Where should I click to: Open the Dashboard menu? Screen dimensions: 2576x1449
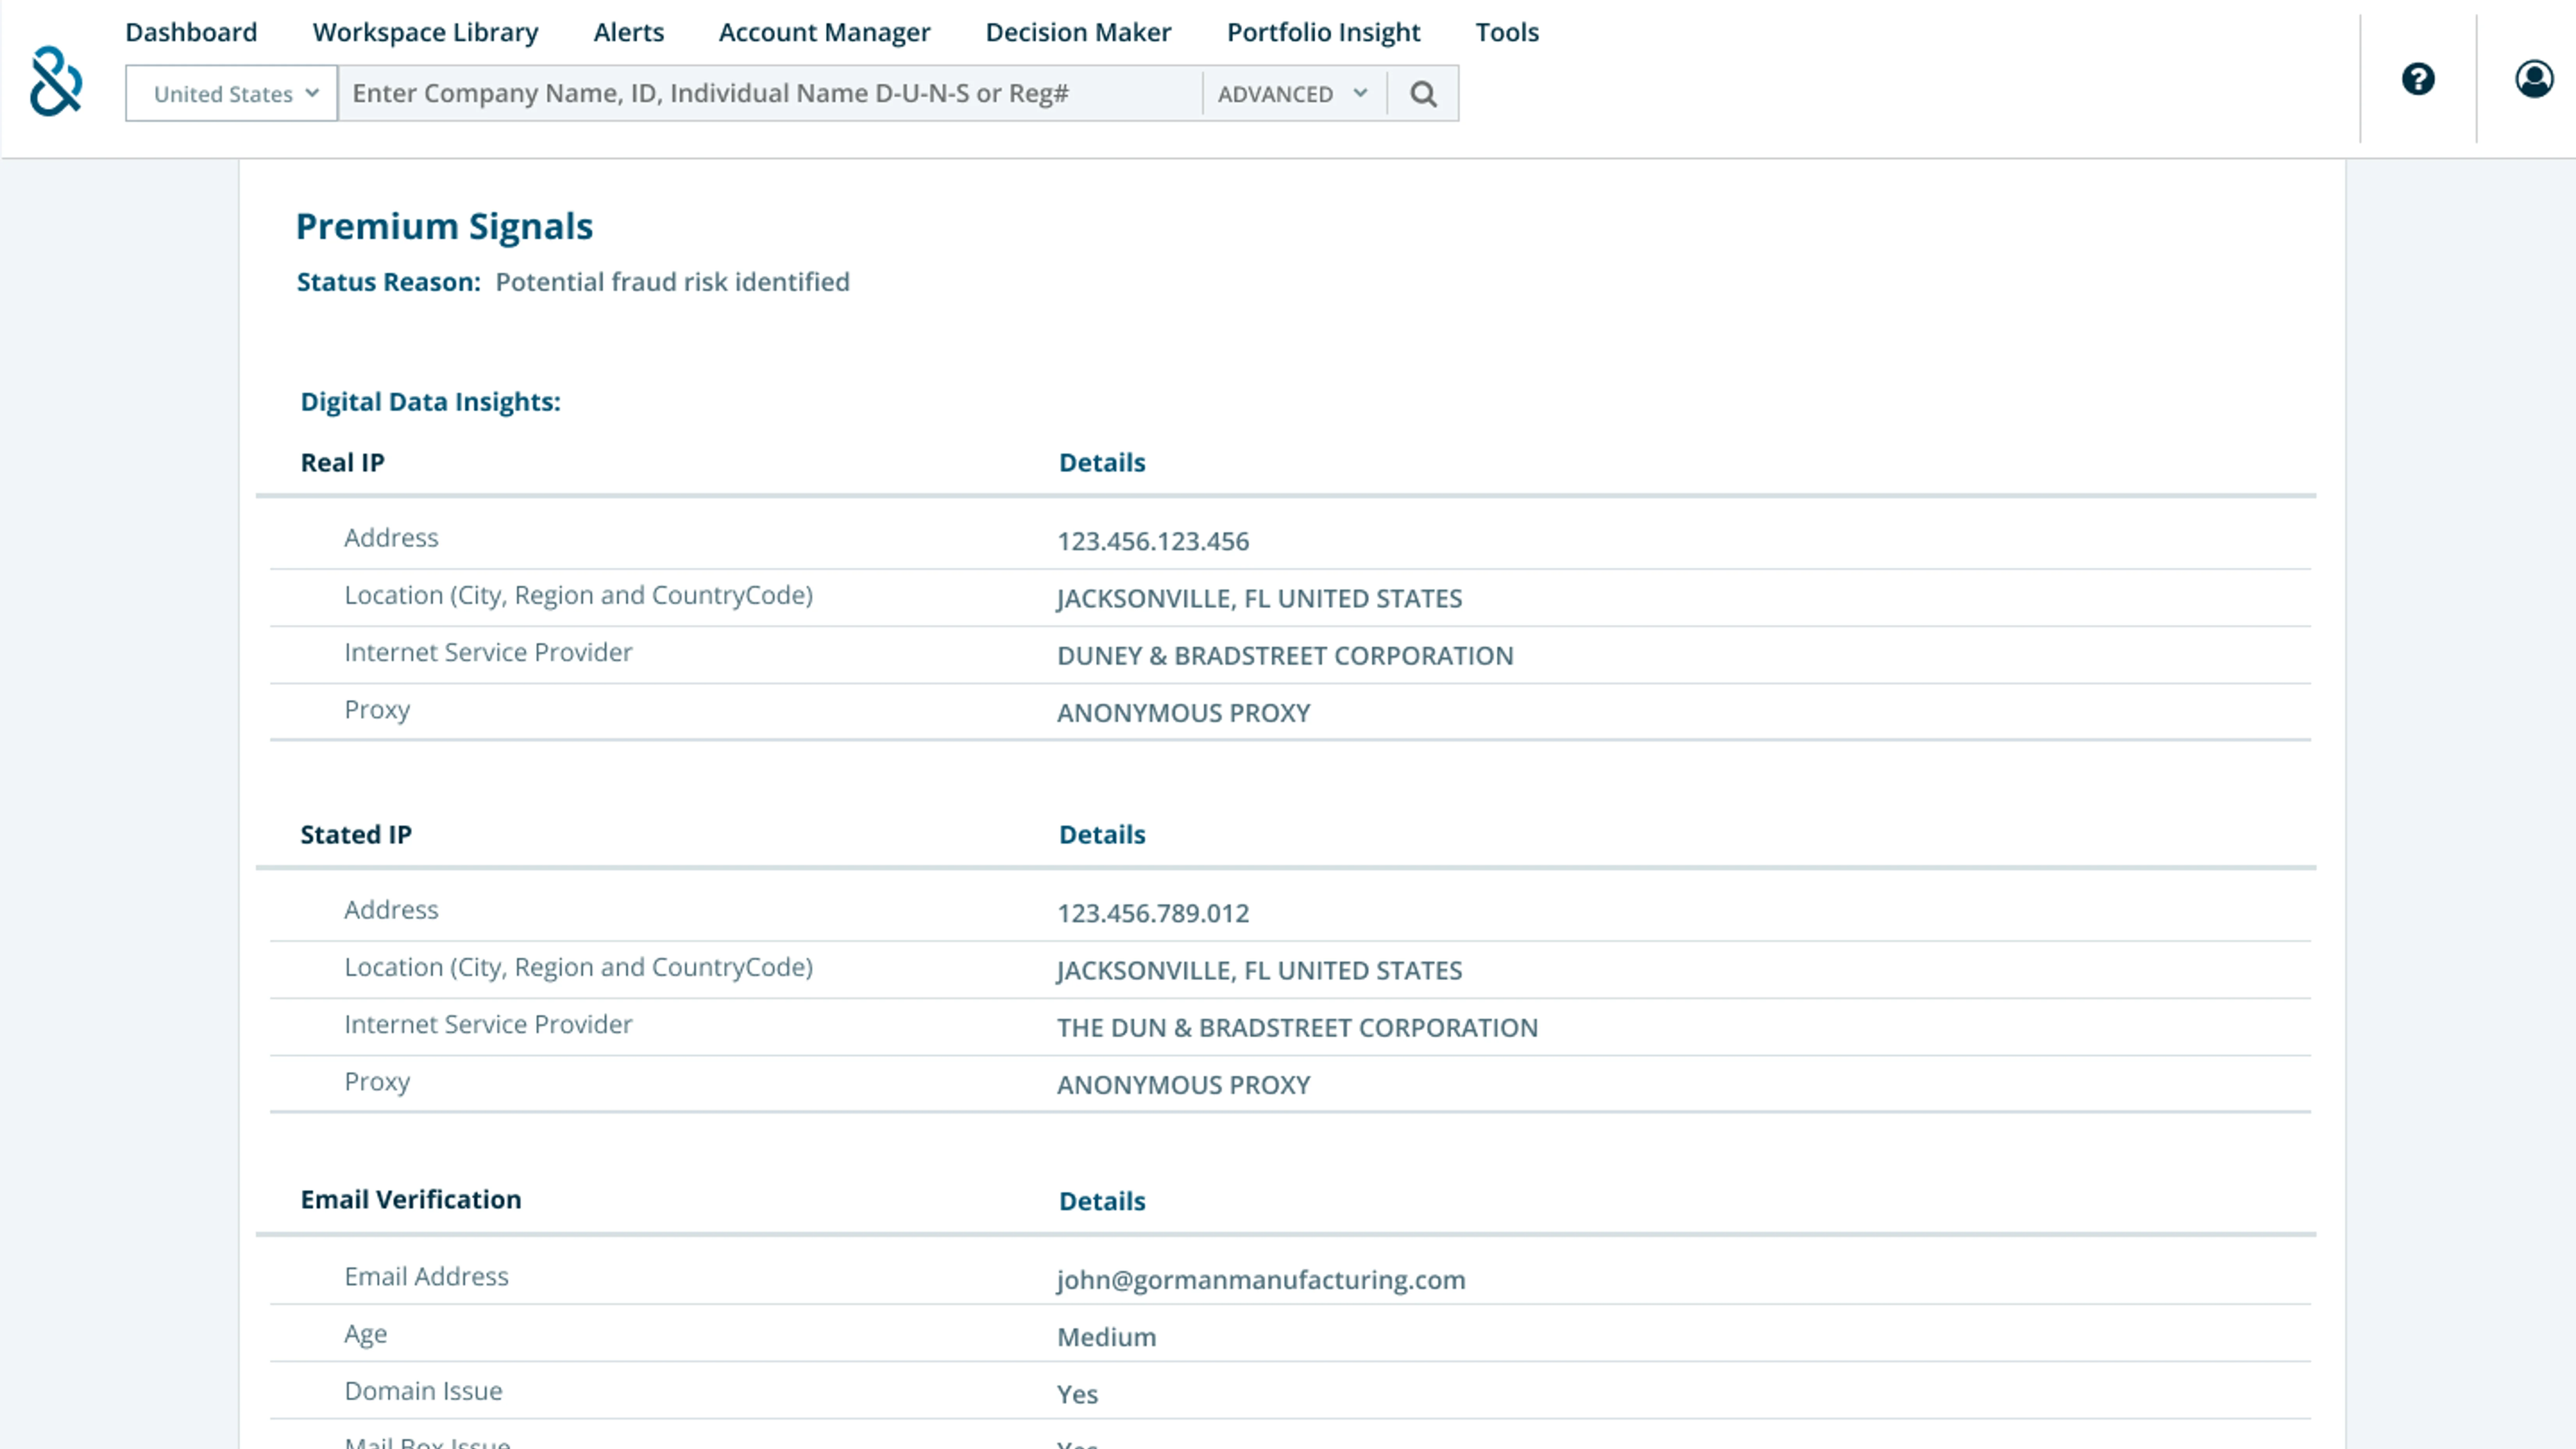tap(191, 32)
